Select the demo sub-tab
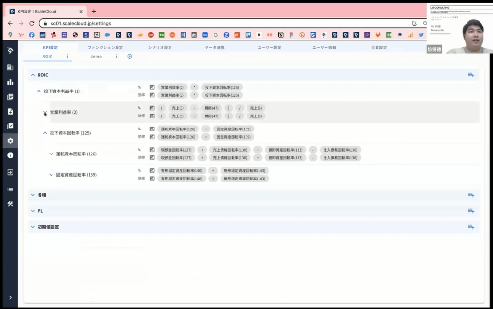The image size is (493, 309). (x=96, y=56)
